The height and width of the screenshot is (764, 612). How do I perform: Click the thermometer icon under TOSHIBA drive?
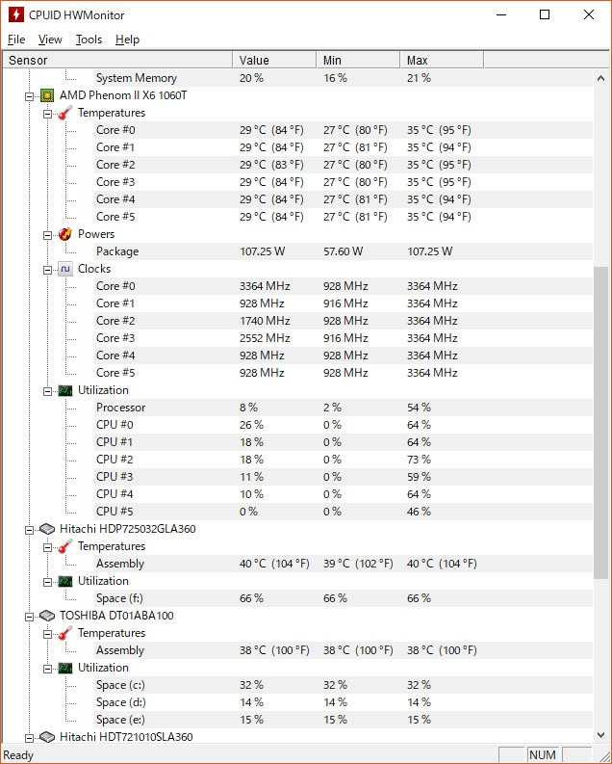click(65, 633)
